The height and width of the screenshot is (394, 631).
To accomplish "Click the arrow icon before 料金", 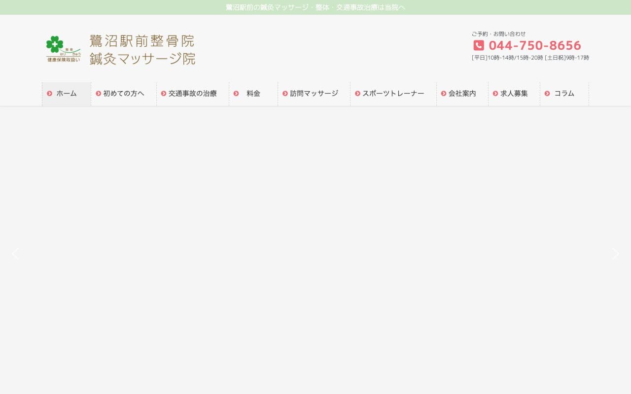I will tap(235, 94).
